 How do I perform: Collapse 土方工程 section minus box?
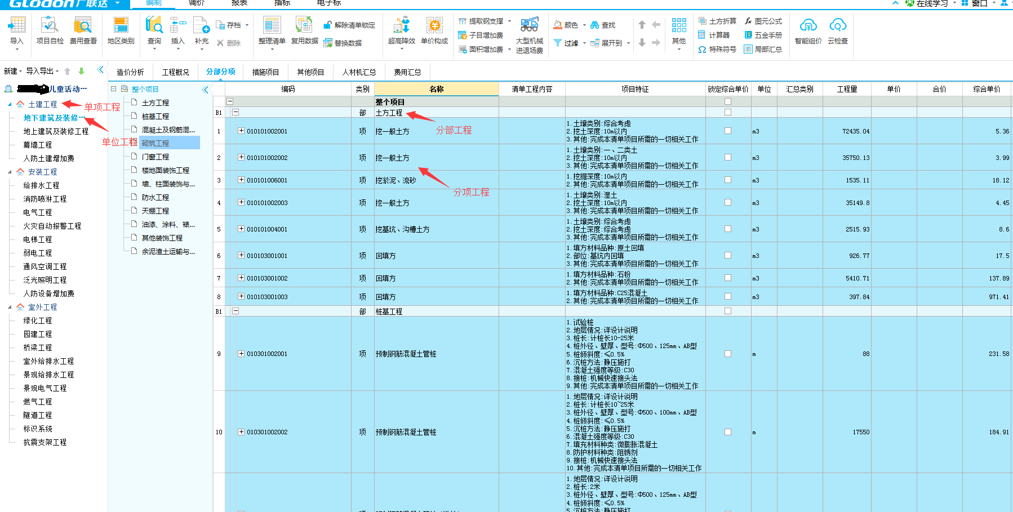click(x=236, y=112)
